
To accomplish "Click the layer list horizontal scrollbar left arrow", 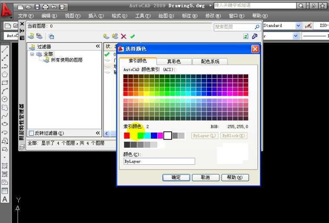I will tap(106, 133).
